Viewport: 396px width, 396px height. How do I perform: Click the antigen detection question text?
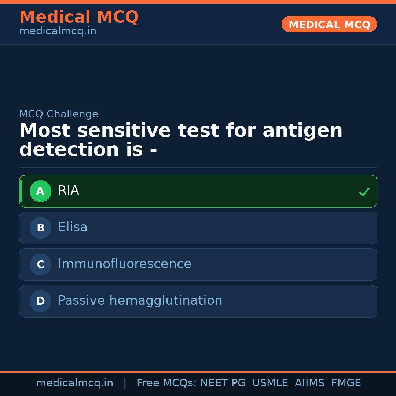tap(181, 140)
